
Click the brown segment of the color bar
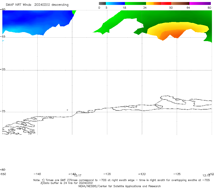tap(180, 3)
